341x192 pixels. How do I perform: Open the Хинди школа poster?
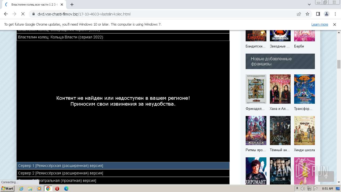[305, 130]
